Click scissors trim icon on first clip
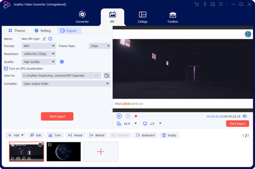Screen dimensions: 255x169 tap(29, 158)
